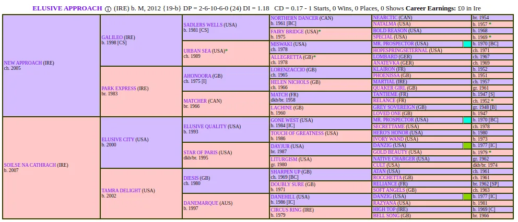Screen dimensions: 518x222
Task: Select the DANEMARQUE (AUS) link
Action: [201, 203]
